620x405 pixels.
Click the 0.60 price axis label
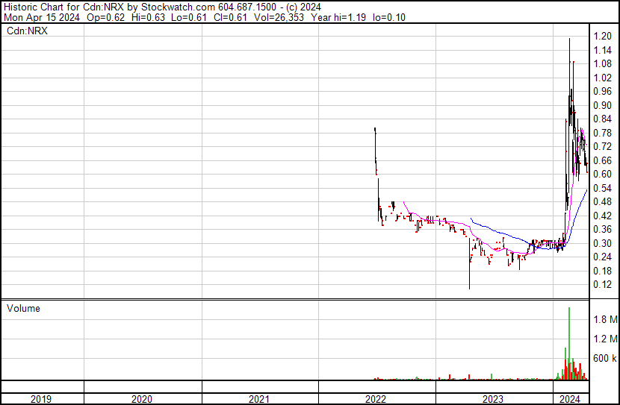602,174
